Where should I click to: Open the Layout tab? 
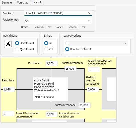pos(37,3)
